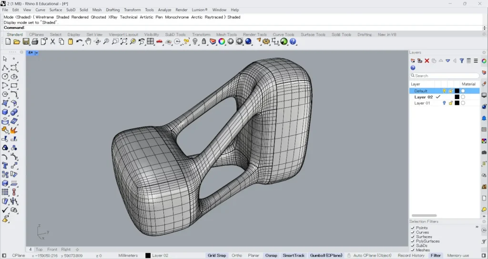Image resolution: width=488 pixels, height=259 pixels.
Task: Open the SubD menu
Action: [x=71, y=10]
